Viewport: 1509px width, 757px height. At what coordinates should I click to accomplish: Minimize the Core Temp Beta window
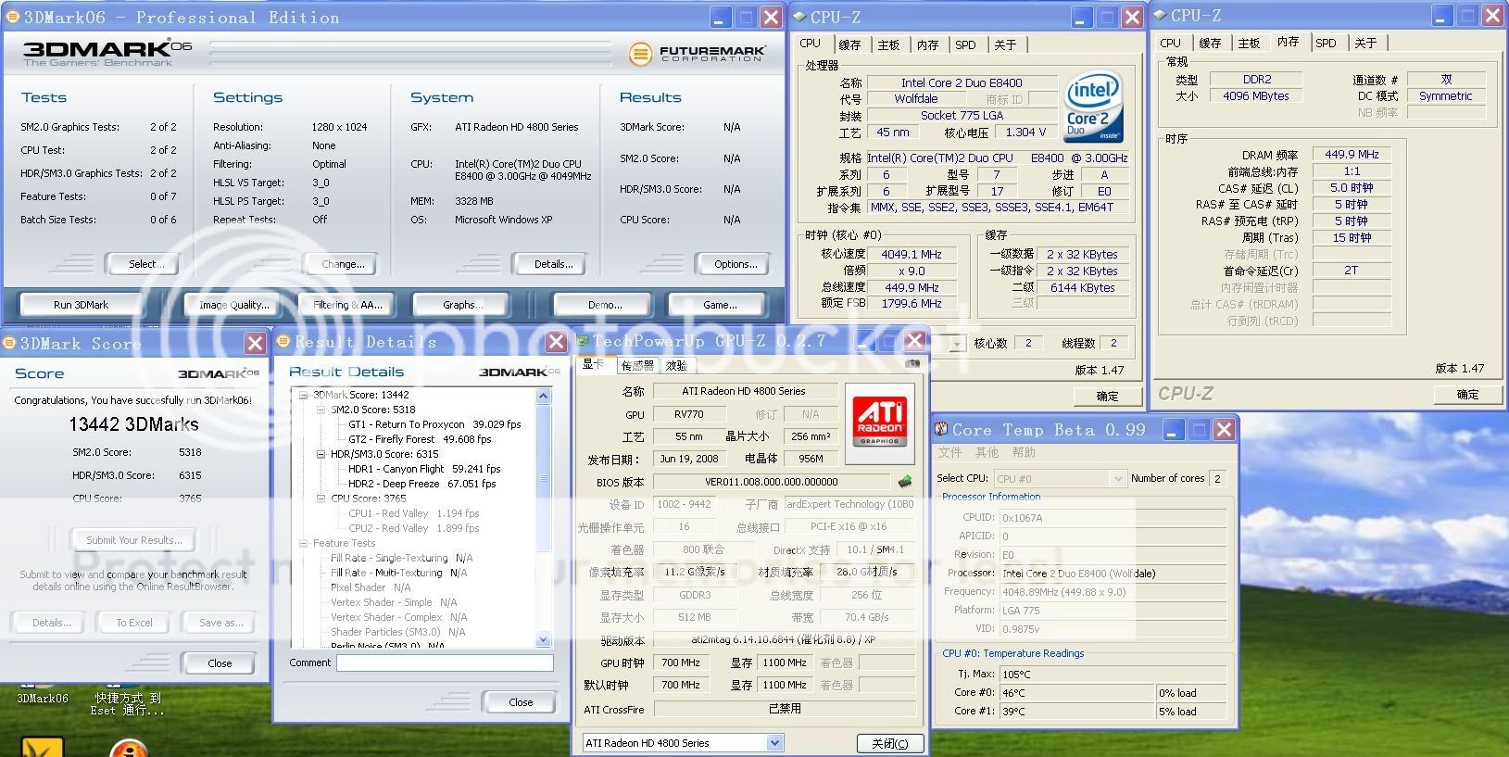1174,430
